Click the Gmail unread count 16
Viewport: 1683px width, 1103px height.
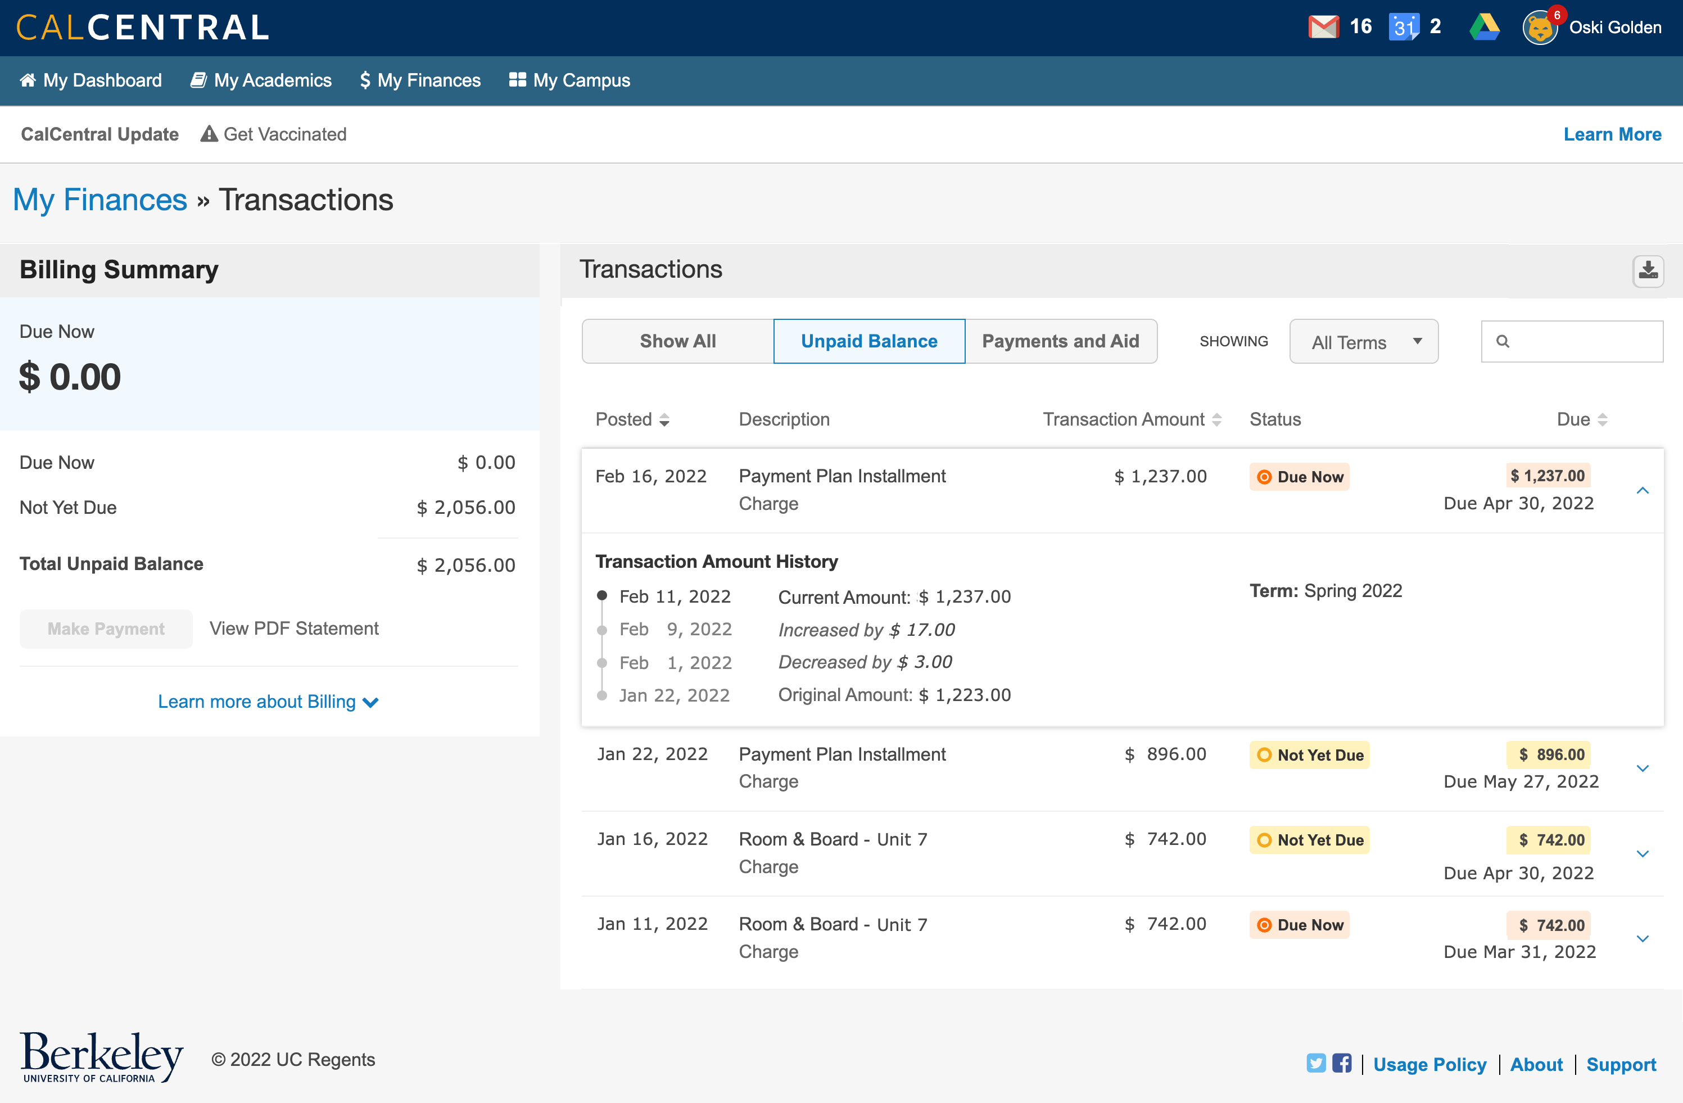1360,27
